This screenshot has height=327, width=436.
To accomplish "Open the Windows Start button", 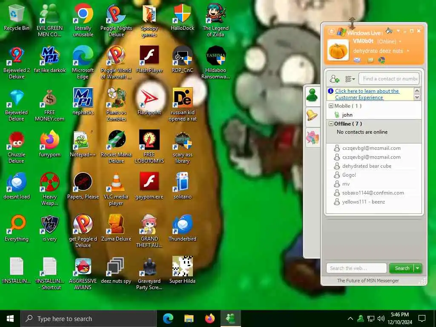I will coord(10,318).
